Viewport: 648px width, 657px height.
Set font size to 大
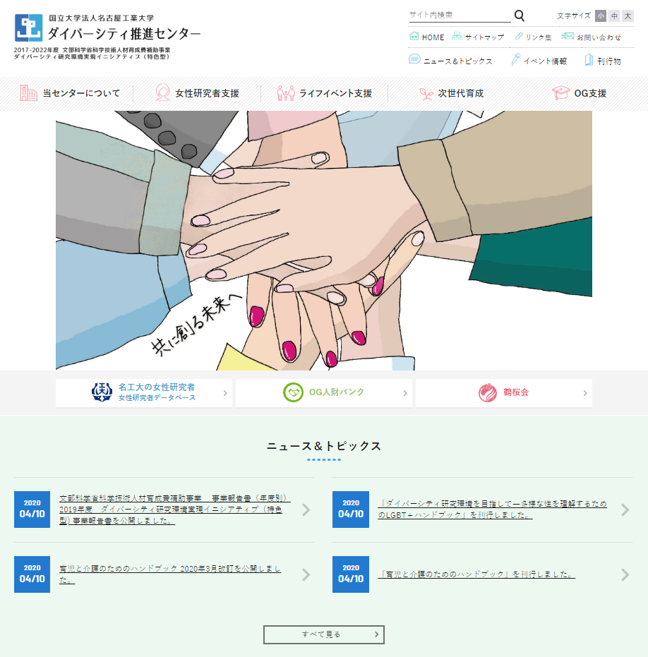tap(628, 16)
